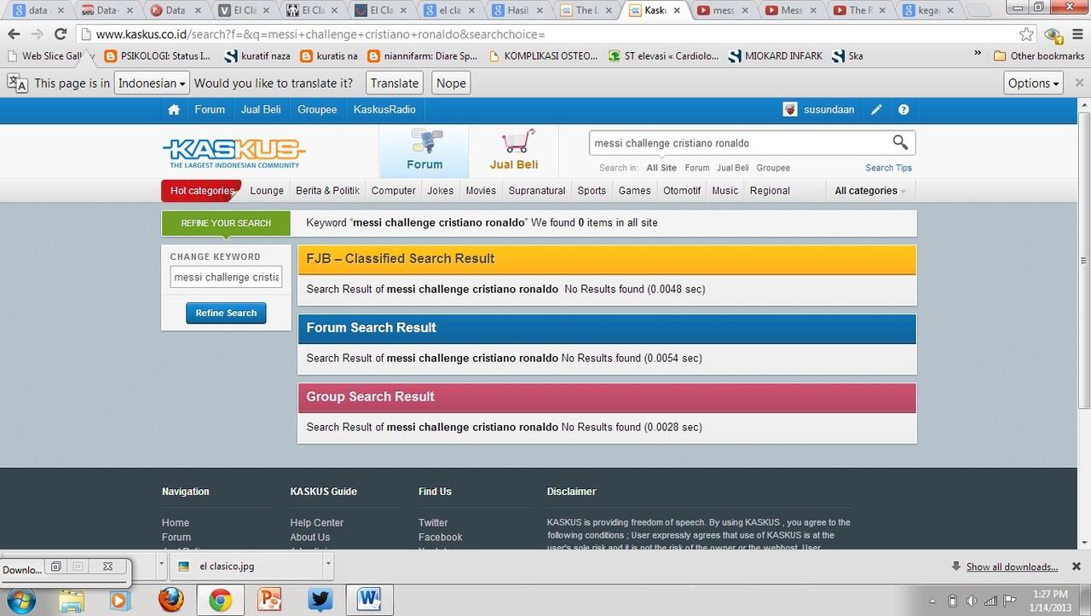Open Windows Media Player from taskbar
This screenshot has width=1091, height=616.
pos(121,600)
